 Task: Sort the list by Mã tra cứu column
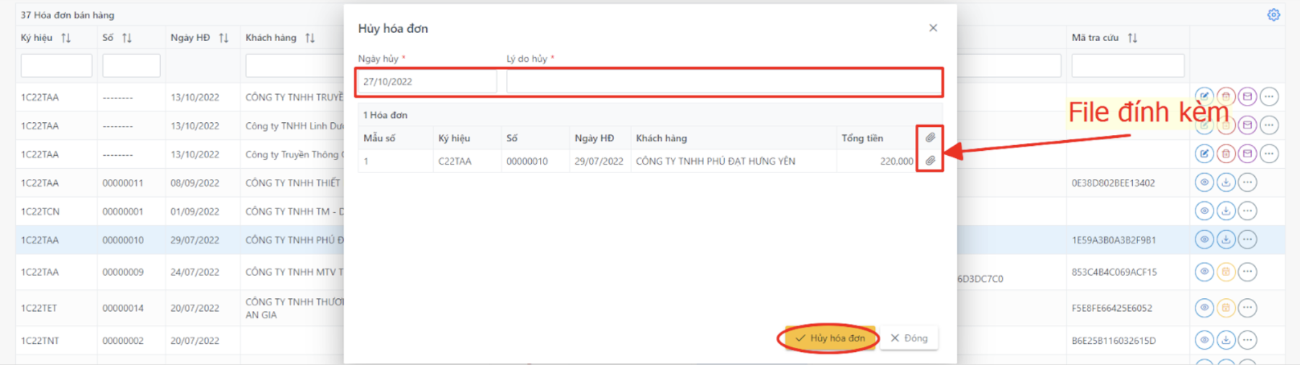[x=1133, y=38]
